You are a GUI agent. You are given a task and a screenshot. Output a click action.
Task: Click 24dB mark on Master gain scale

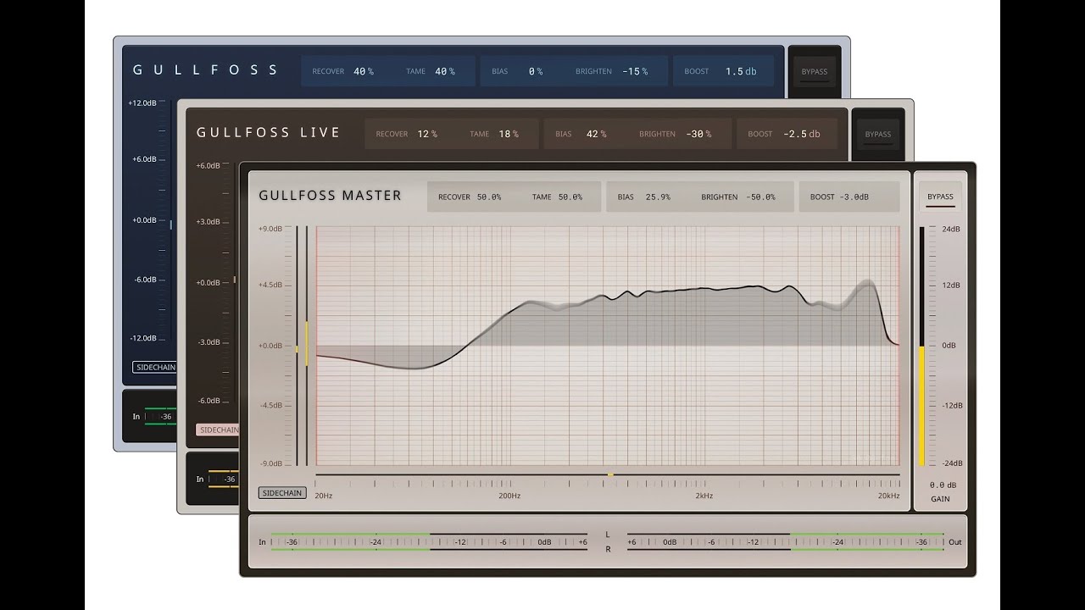click(x=951, y=229)
